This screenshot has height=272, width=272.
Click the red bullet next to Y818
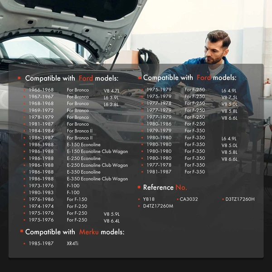pos(139,199)
